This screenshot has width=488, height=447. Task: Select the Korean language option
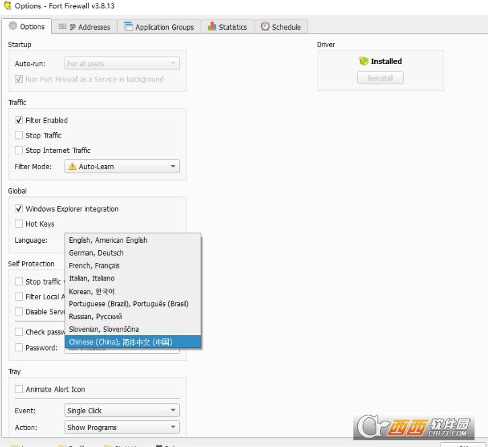click(x=133, y=291)
